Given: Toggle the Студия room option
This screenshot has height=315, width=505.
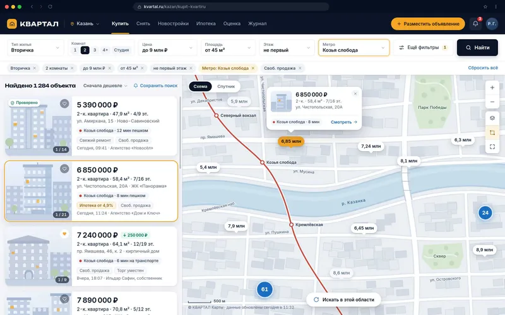Looking at the screenshot, I should click(121, 50).
